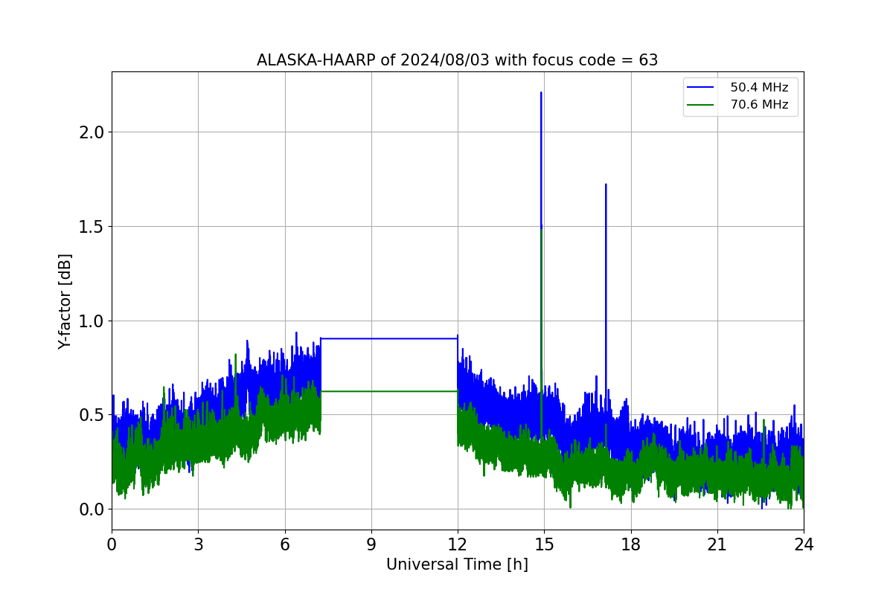The height and width of the screenshot is (595, 893).
Task: Click the x-axis tick label 0
Action: pyautogui.click(x=112, y=544)
